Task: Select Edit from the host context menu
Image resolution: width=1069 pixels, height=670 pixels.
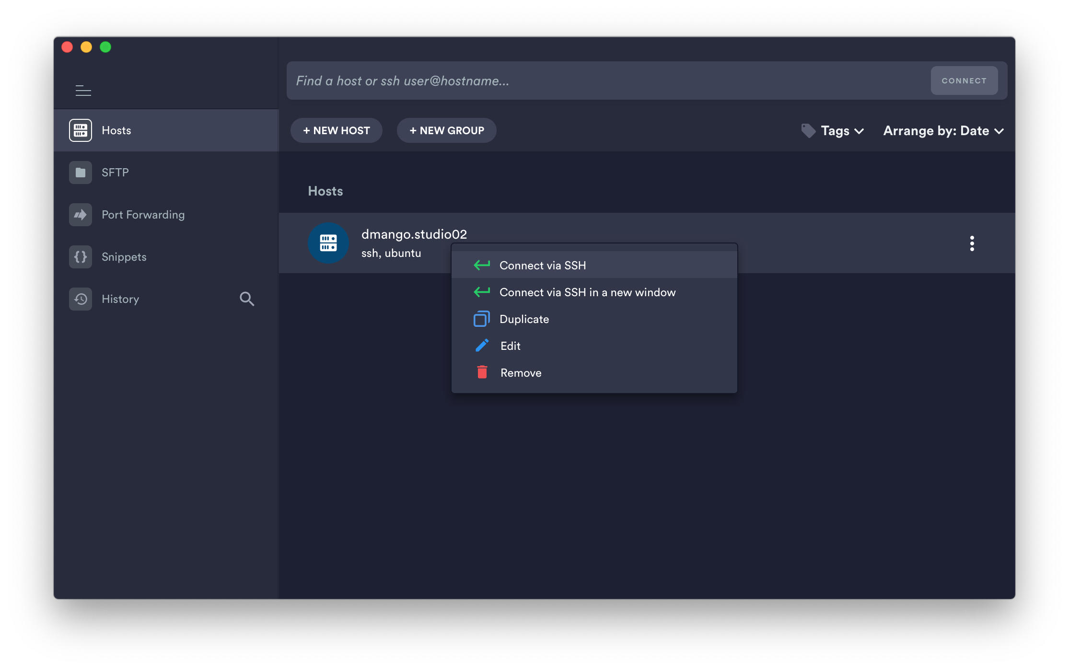Action: coord(510,346)
